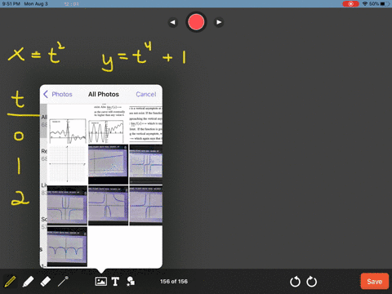Image resolution: width=392 pixels, height=294 pixels.
Task: Open the insert image tool
Action: 100,282
